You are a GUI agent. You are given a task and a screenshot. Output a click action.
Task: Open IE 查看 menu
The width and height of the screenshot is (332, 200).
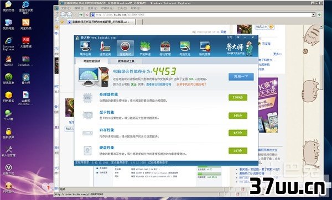click(x=92, y=8)
